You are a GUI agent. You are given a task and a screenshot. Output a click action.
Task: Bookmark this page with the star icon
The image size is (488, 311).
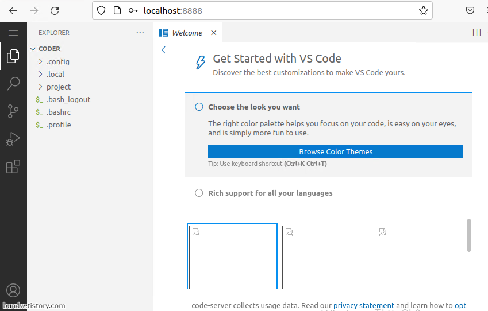click(424, 10)
